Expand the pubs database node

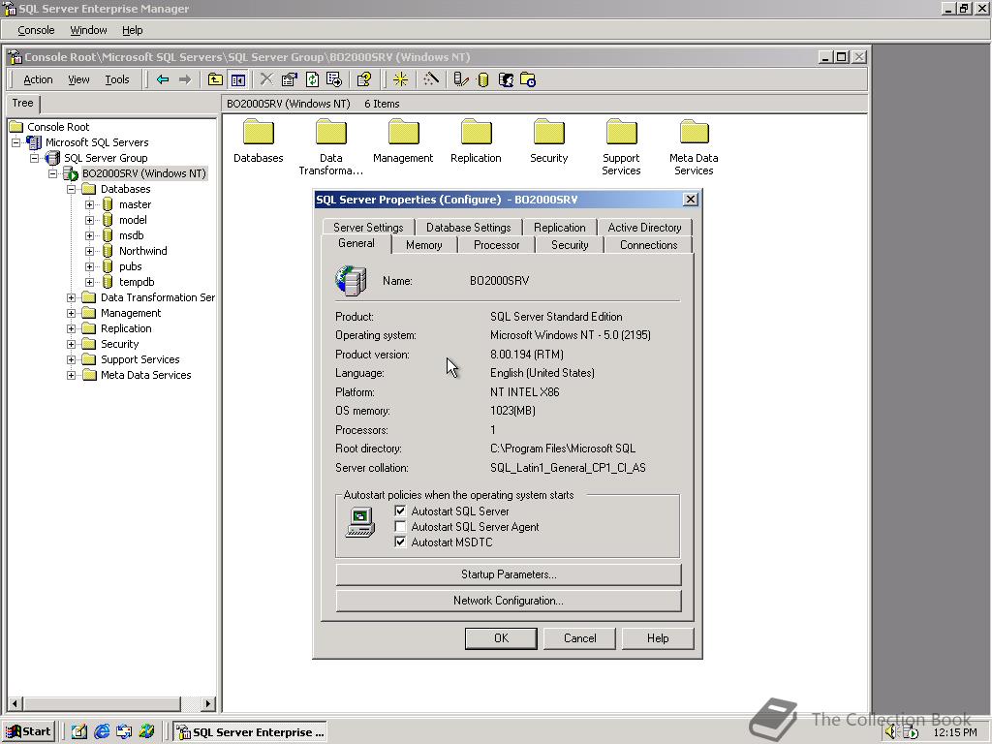pyautogui.click(x=89, y=266)
